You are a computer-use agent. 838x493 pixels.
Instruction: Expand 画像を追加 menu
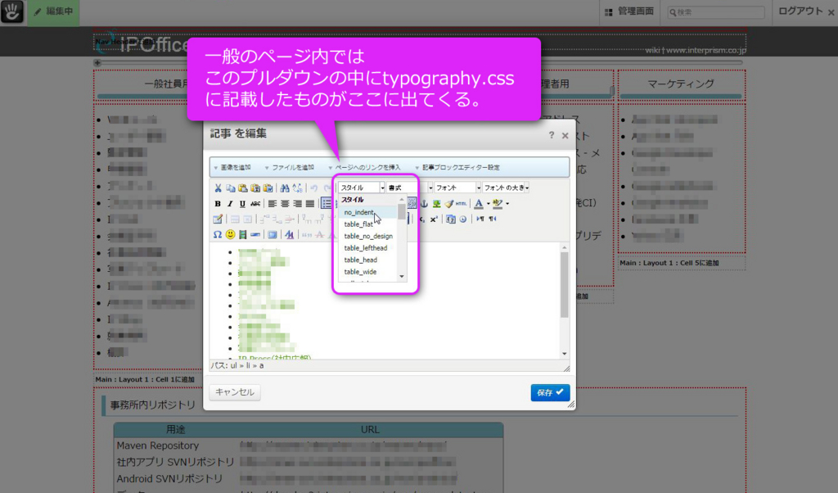click(x=232, y=167)
